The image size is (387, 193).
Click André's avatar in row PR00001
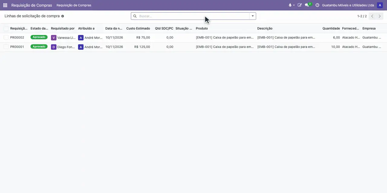tap(81, 47)
